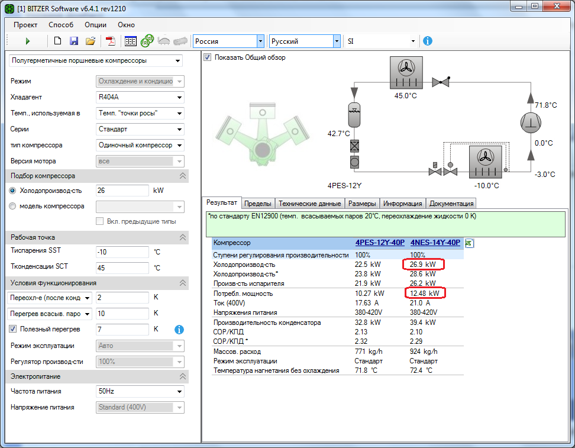This screenshot has height=448, width=575.
Task: Export results to PDF icon
Action: point(111,41)
